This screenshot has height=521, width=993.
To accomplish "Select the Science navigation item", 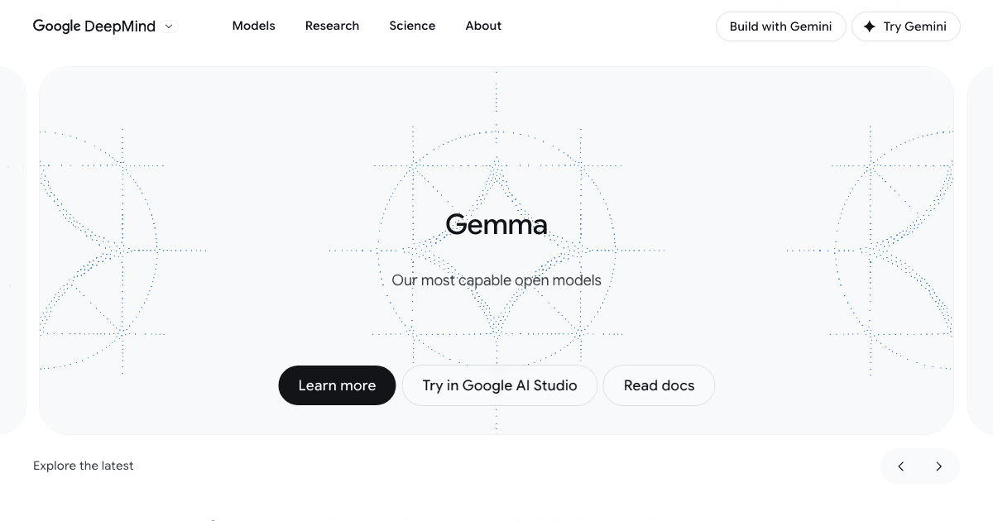I will point(412,26).
